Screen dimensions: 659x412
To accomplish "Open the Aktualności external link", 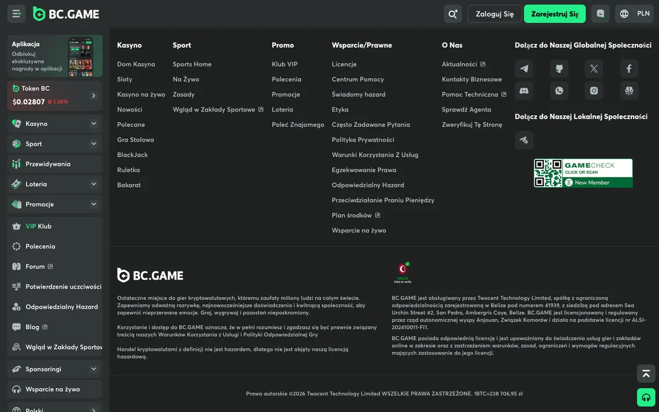I will (x=463, y=64).
